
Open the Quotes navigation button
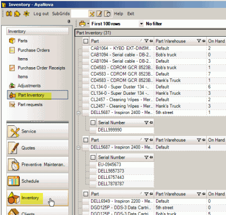click(x=38, y=148)
